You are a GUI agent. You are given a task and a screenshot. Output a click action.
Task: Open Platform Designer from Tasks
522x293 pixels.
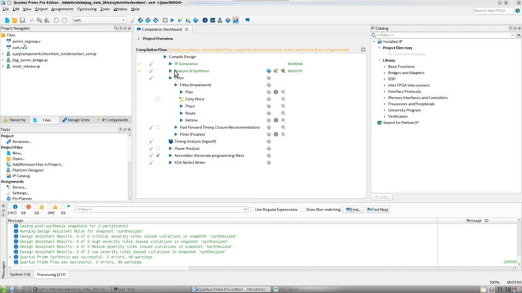click(x=28, y=170)
